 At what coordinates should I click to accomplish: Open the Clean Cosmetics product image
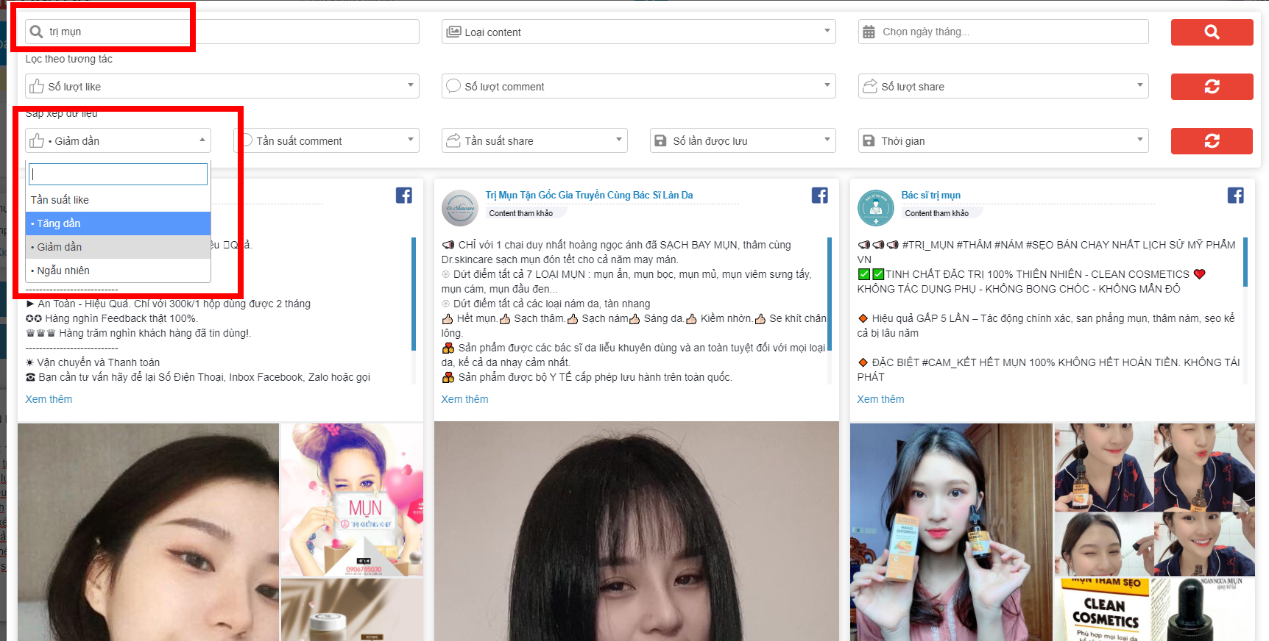coord(1102,610)
